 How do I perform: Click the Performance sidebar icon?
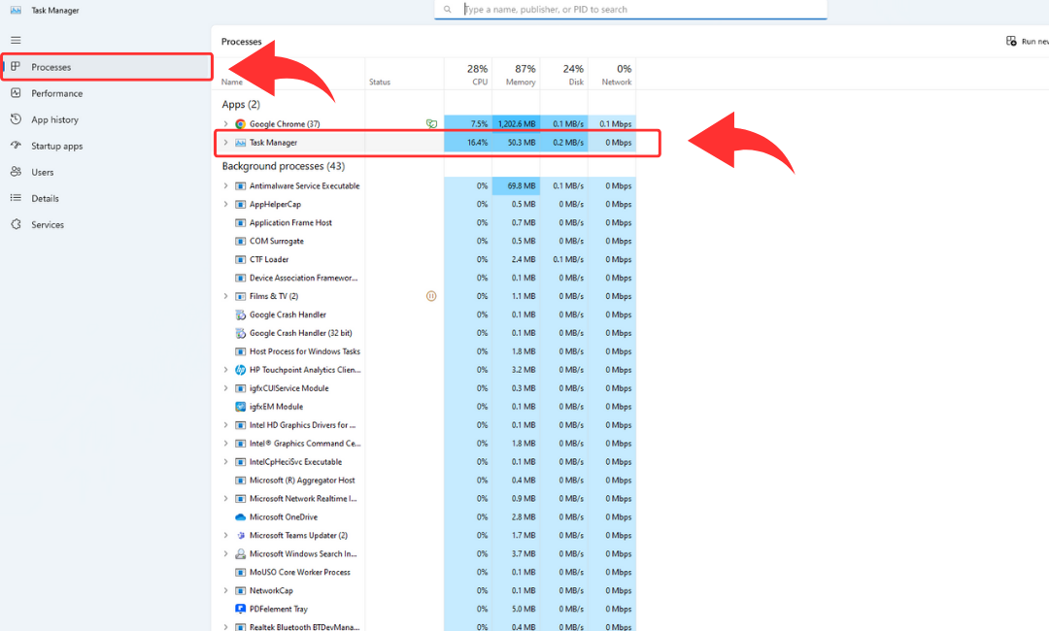pos(16,93)
